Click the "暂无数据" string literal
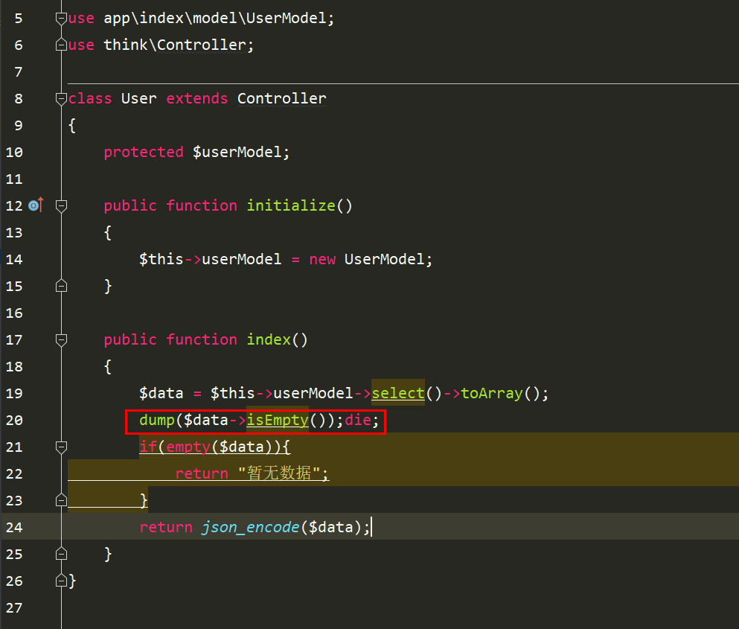The height and width of the screenshot is (629, 739). point(279,473)
